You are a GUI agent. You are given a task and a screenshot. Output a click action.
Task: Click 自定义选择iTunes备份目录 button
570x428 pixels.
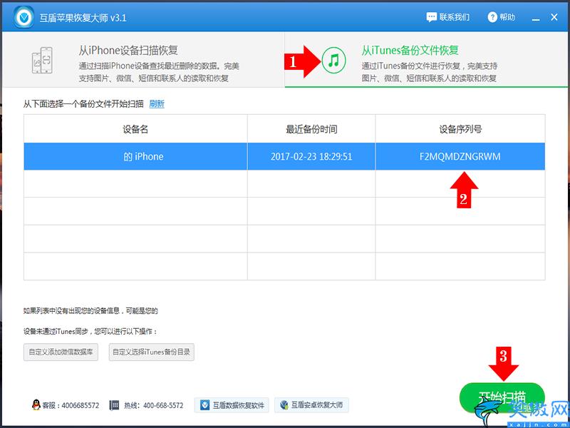pyautogui.click(x=151, y=352)
